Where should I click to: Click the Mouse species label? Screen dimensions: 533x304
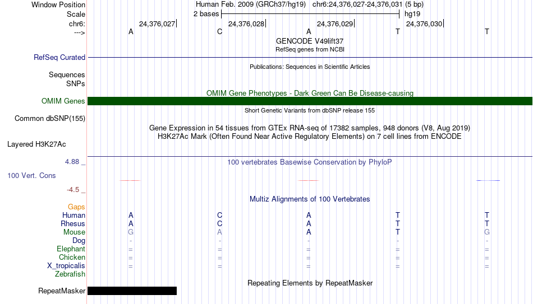click(x=74, y=232)
